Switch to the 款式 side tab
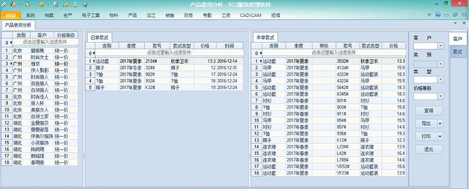The width and height of the screenshot is (469, 189). point(457,52)
